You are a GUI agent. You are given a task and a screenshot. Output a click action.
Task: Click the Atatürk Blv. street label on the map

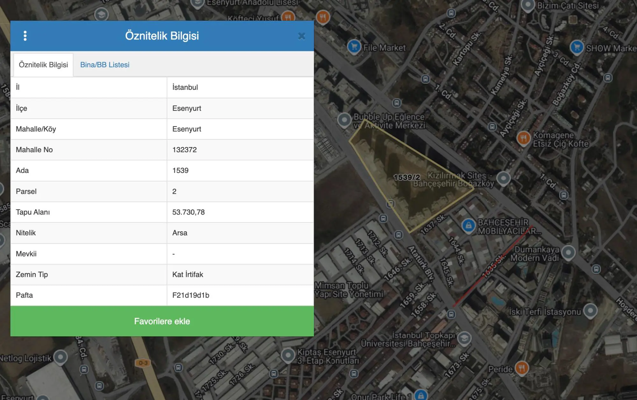pos(421,264)
